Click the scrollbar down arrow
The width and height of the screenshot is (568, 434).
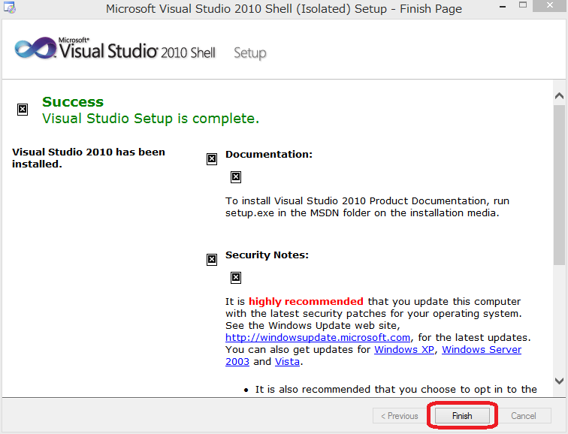[559, 381]
